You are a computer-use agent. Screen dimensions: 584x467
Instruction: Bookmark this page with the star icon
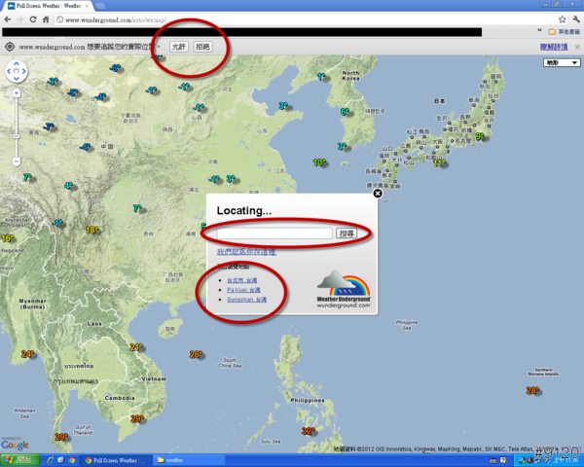click(562, 19)
